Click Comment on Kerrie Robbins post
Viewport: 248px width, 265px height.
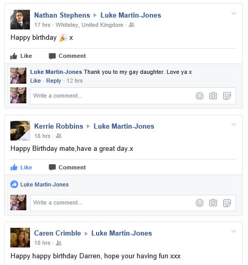click(x=67, y=167)
